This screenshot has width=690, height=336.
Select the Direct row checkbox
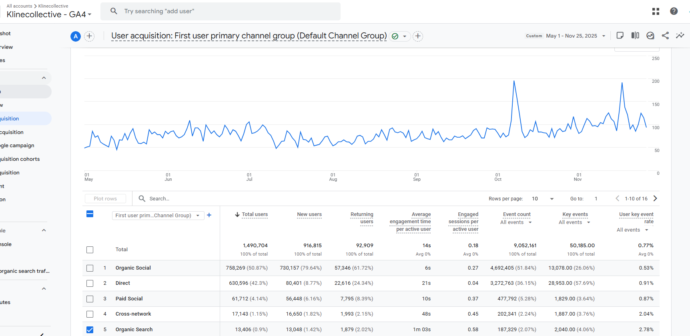(x=90, y=283)
